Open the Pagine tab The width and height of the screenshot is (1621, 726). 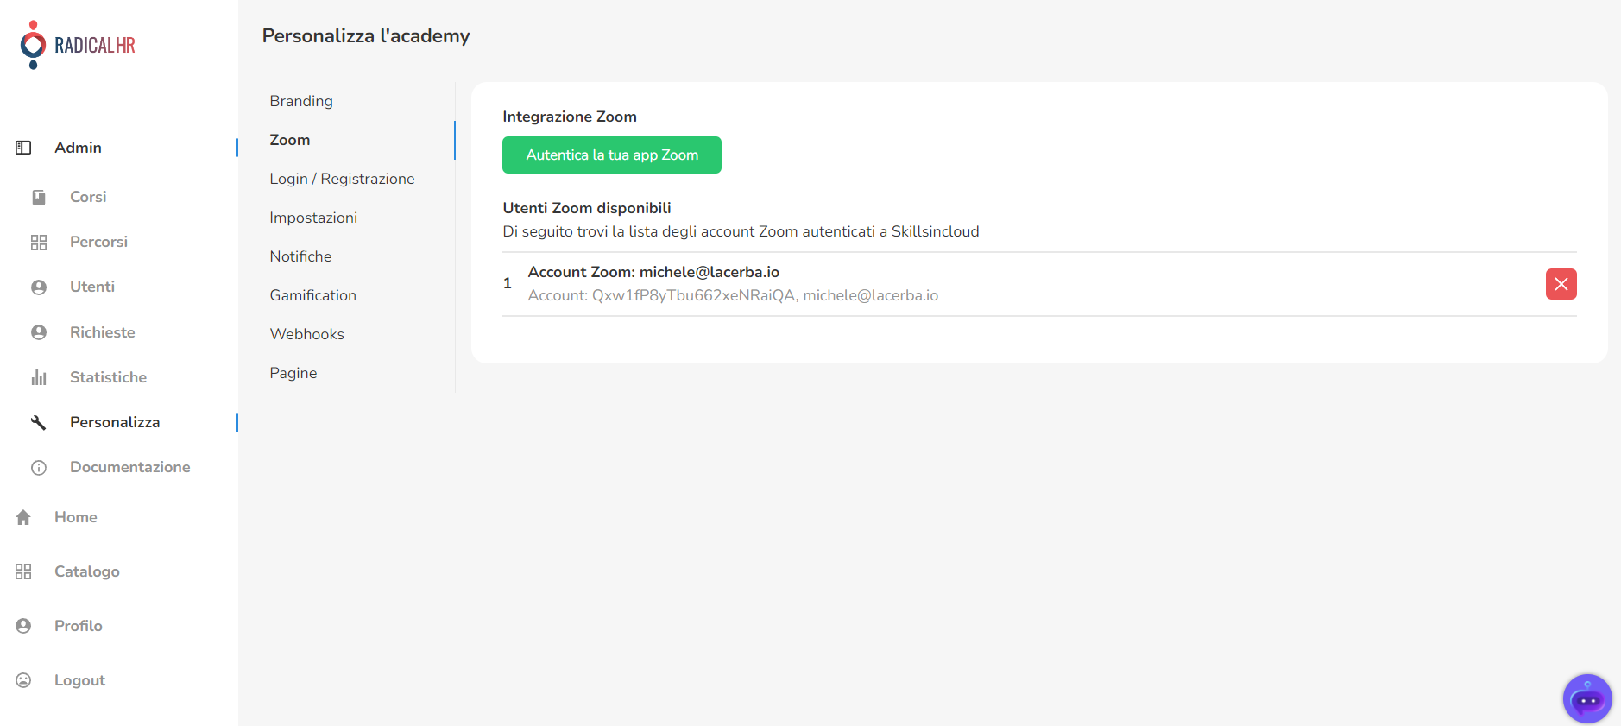click(293, 373)
